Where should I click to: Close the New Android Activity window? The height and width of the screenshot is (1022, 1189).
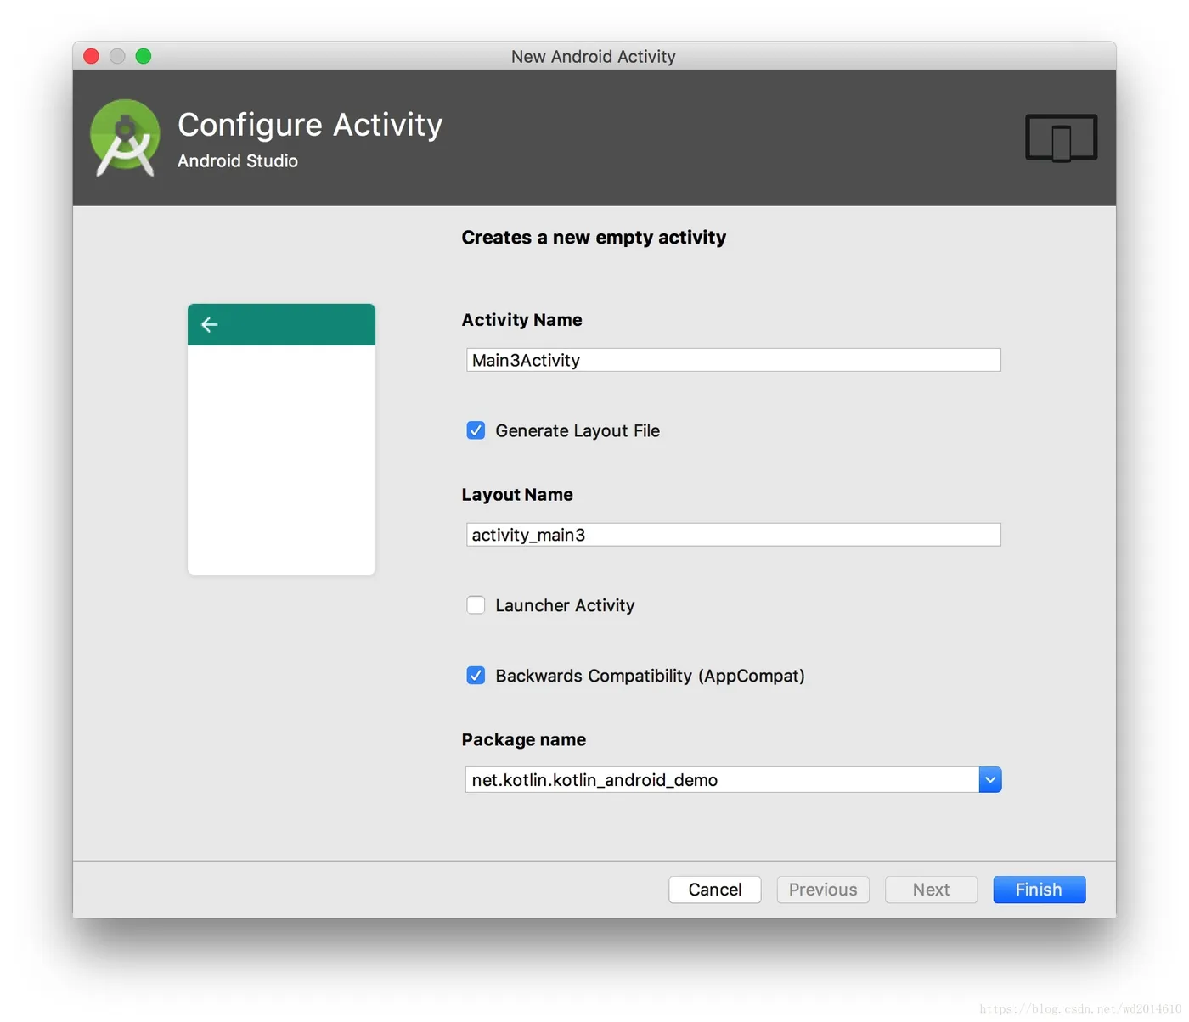pyautogui.click(x=92, y=56)
